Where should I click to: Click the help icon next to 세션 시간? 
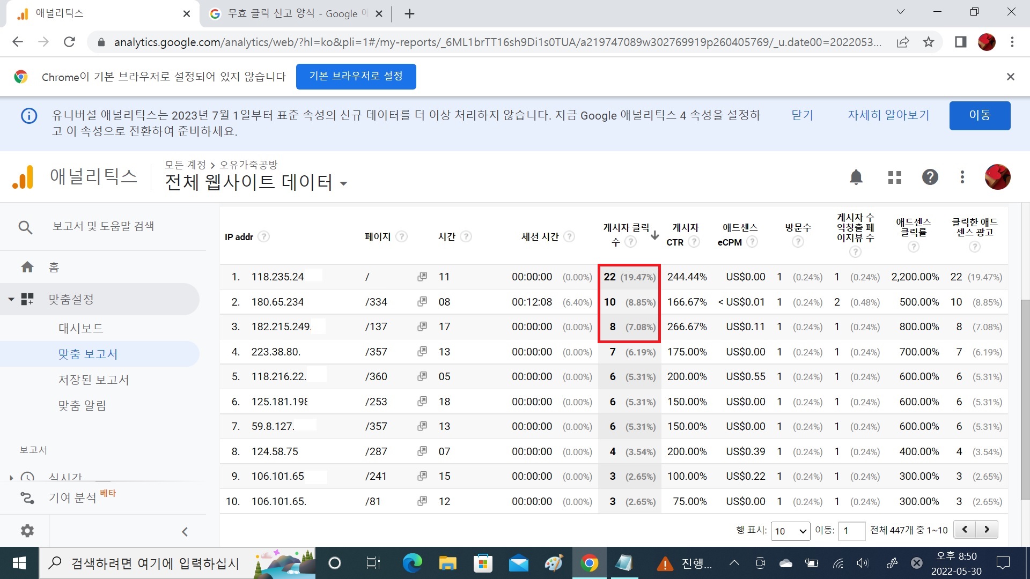(x=569, y=236)
